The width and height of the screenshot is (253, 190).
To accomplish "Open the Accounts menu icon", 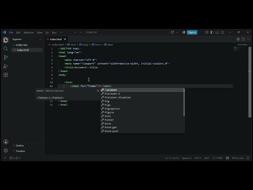I will point(6,142).
